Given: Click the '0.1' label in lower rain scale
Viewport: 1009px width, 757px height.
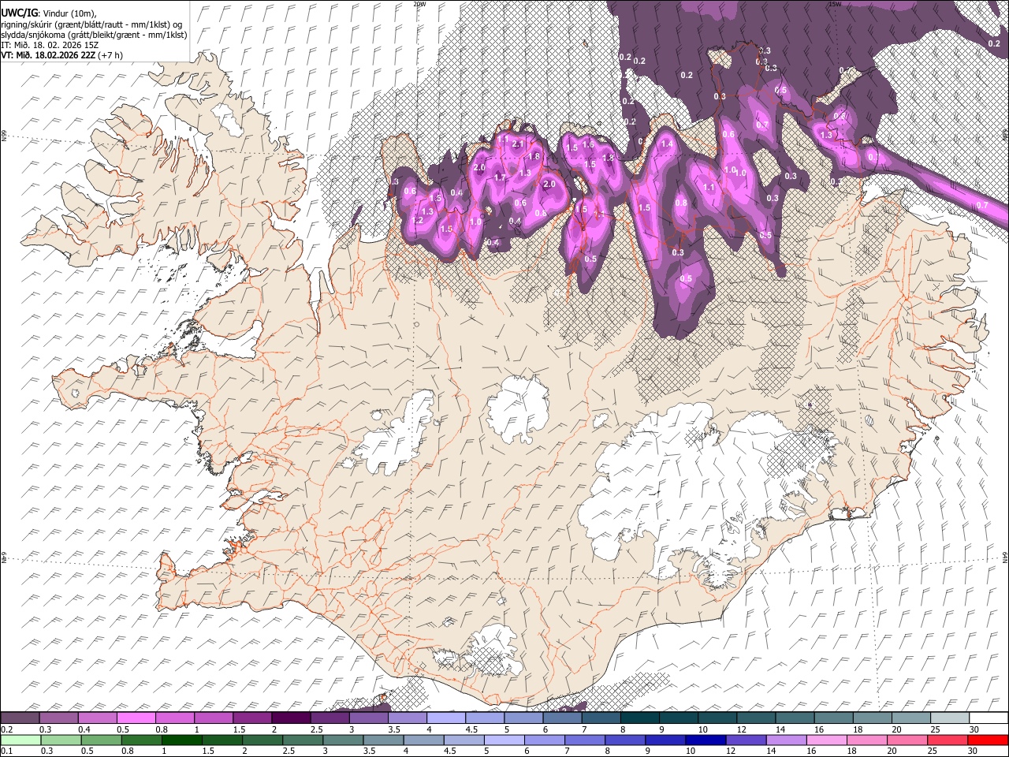Looking at the screenshot, I should (5, 751).
